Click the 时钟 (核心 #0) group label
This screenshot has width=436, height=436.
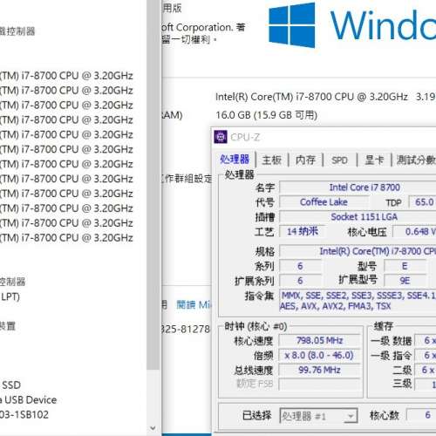255,326
